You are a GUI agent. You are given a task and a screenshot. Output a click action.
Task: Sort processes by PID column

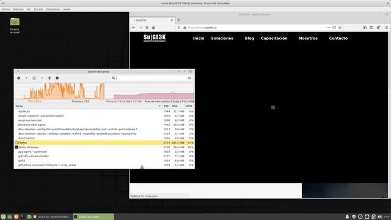[166, 106]
